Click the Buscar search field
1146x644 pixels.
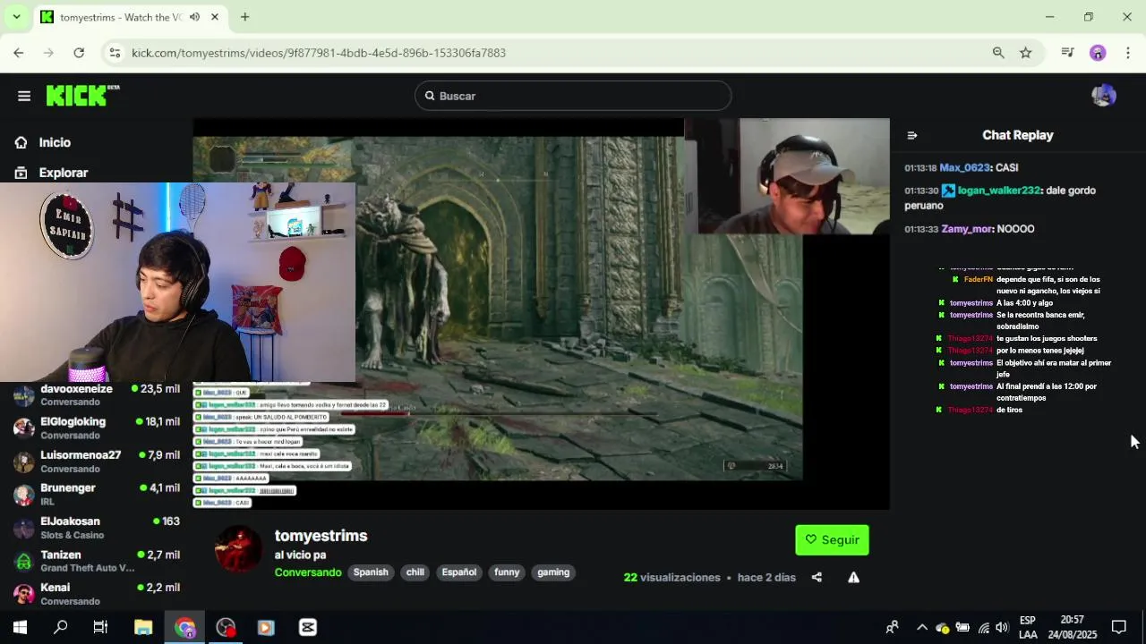tap(573, 96)
